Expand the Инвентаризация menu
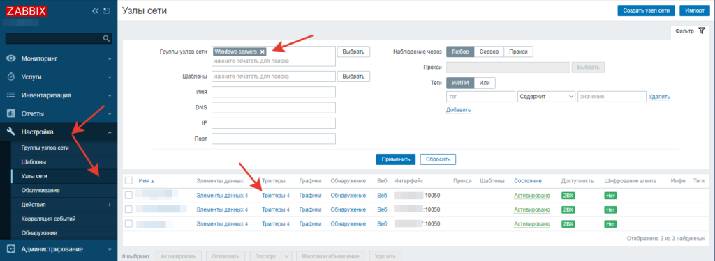The height and width of the screenshot is (261, 715). (x=110, y=95)
